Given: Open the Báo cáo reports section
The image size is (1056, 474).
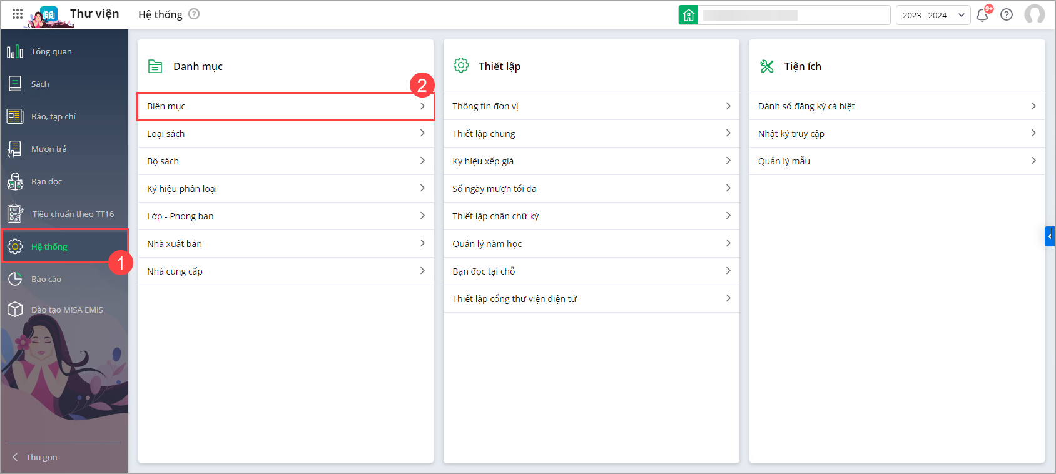Looking at the screenshot, I should click(46, 280).
